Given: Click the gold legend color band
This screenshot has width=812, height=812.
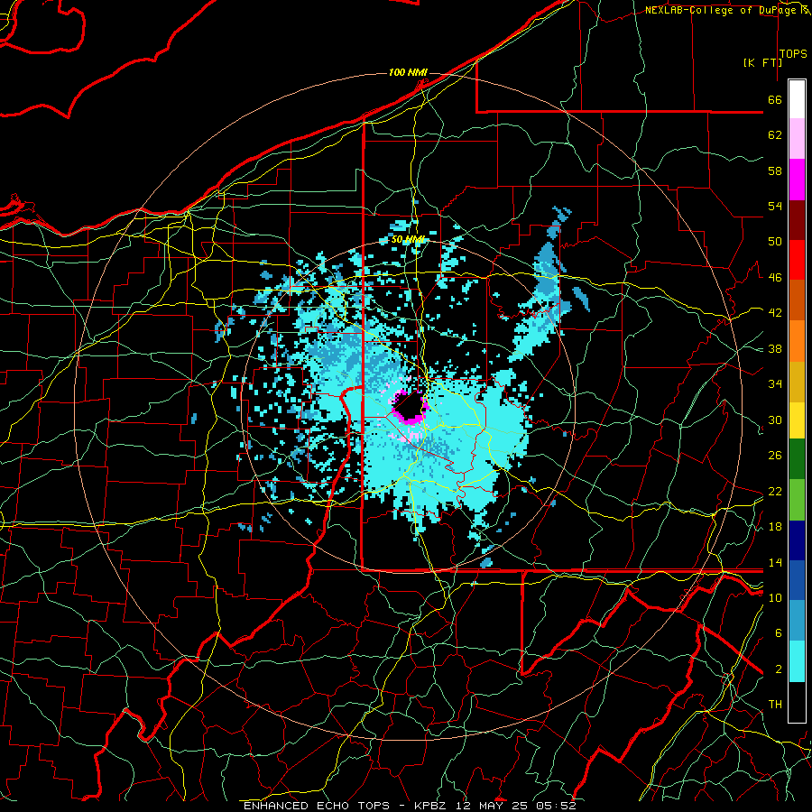Looking at the screenshot, I should point(797,382).
